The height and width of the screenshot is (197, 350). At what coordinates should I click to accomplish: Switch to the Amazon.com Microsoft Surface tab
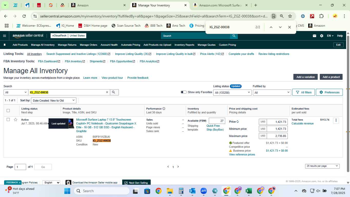click(x=220, y=5)
